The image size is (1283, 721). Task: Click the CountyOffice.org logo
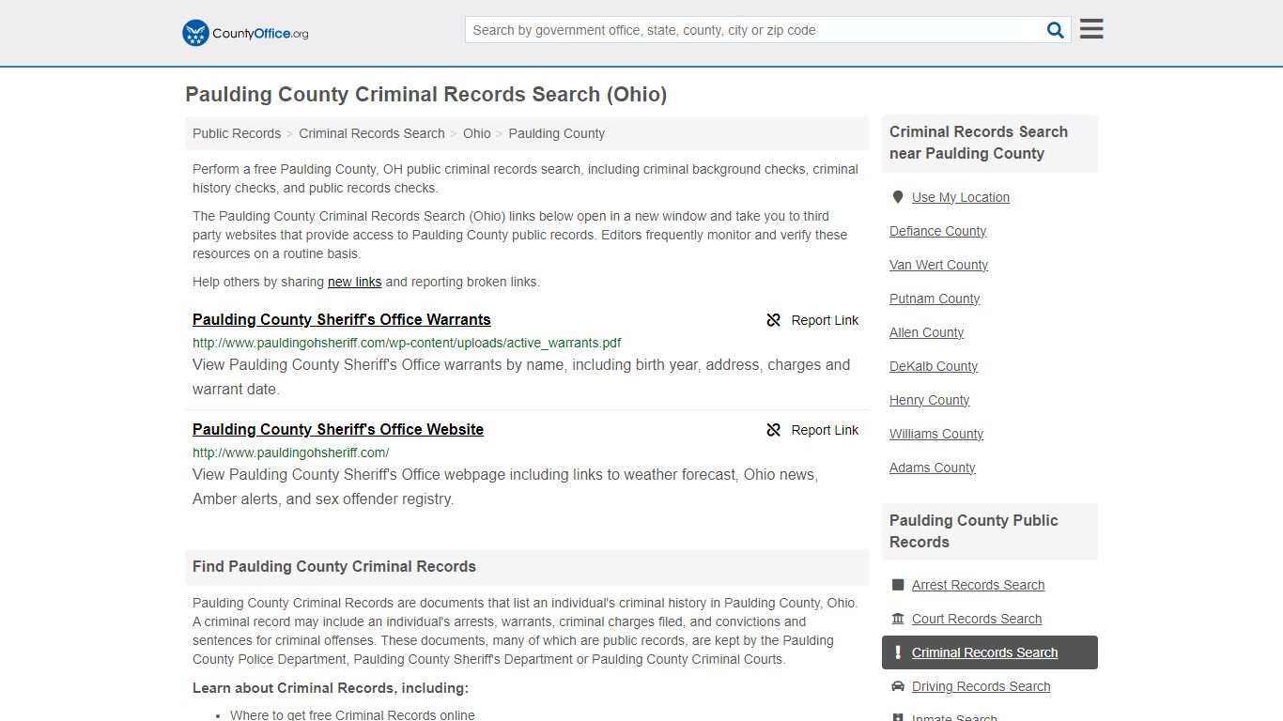[245, 33]
